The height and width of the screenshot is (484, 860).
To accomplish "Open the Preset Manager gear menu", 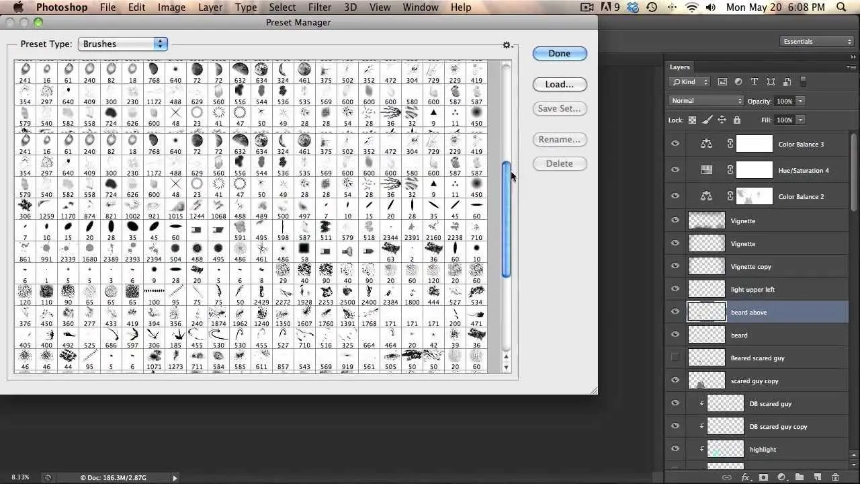I will [507, 44].
